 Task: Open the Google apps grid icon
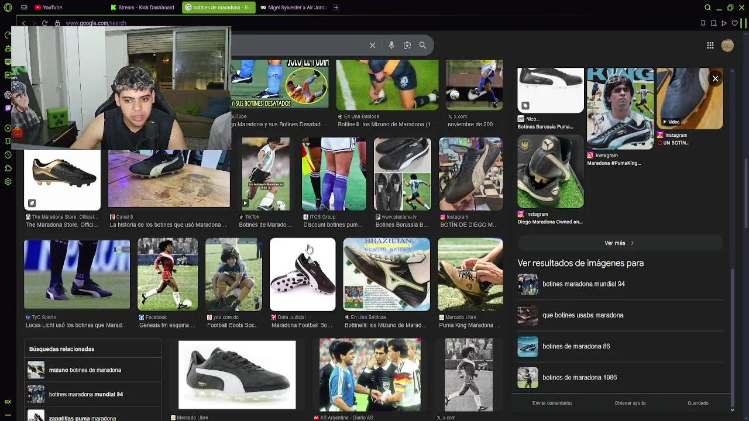(x=710, y=46)
